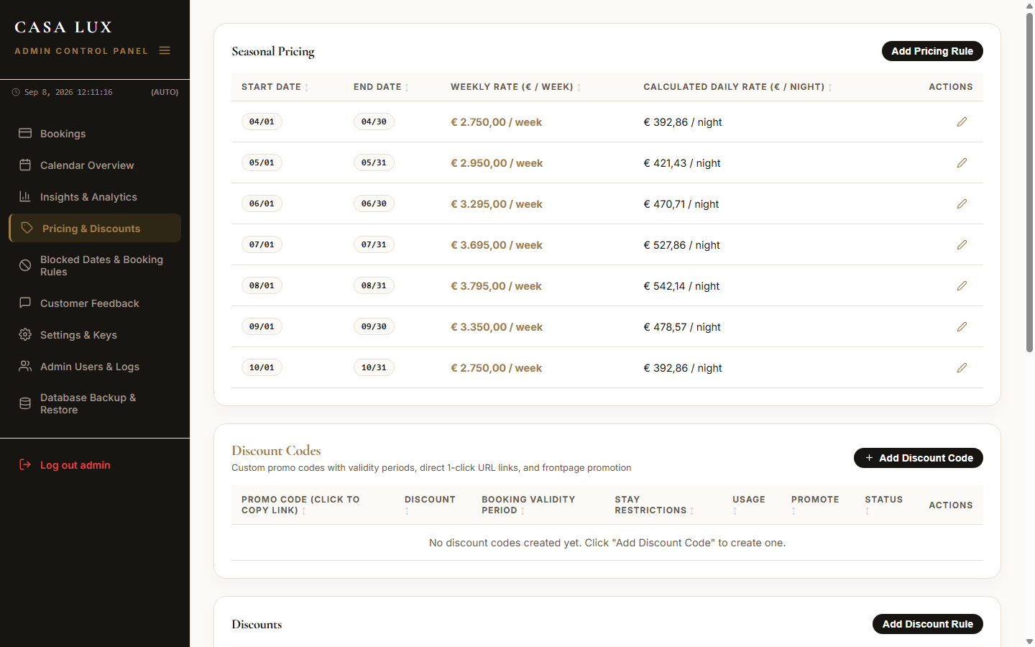
Task: Sort discount codes by Promote arrow
Action: 793,511
